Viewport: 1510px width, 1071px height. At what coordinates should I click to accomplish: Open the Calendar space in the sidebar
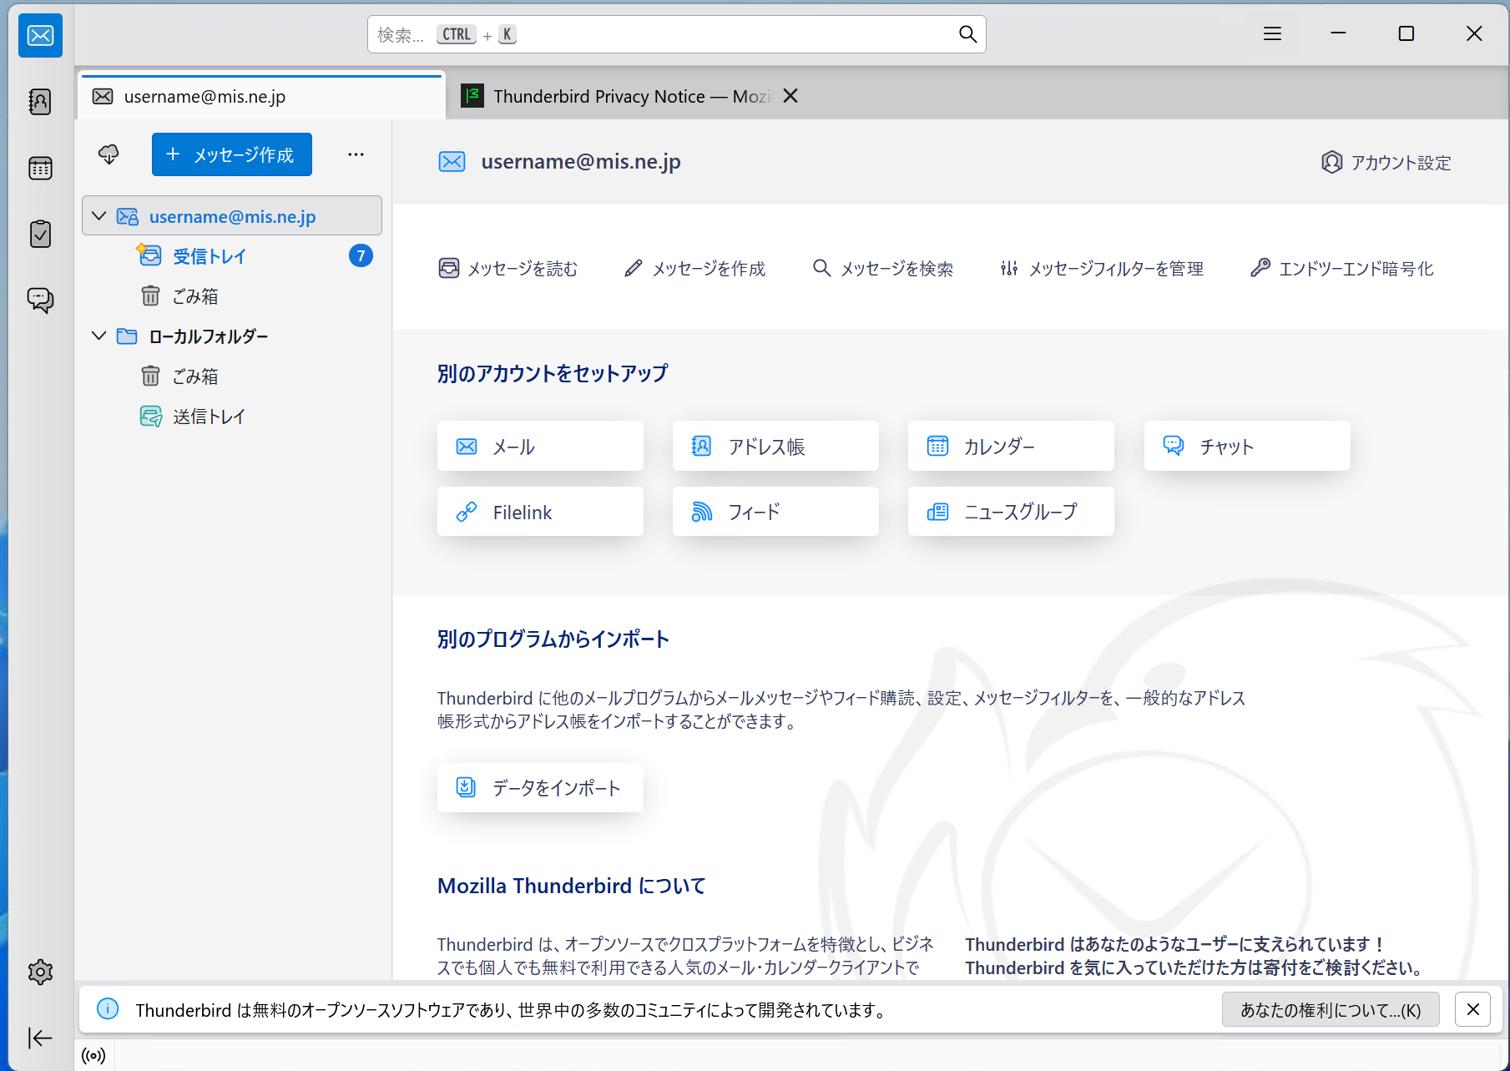tap(40, 169)
